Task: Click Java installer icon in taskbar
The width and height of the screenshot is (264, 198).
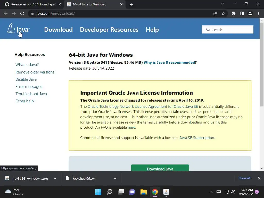Action: 166,192
